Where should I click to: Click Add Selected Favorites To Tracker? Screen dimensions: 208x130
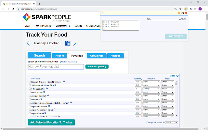(51, 122)
